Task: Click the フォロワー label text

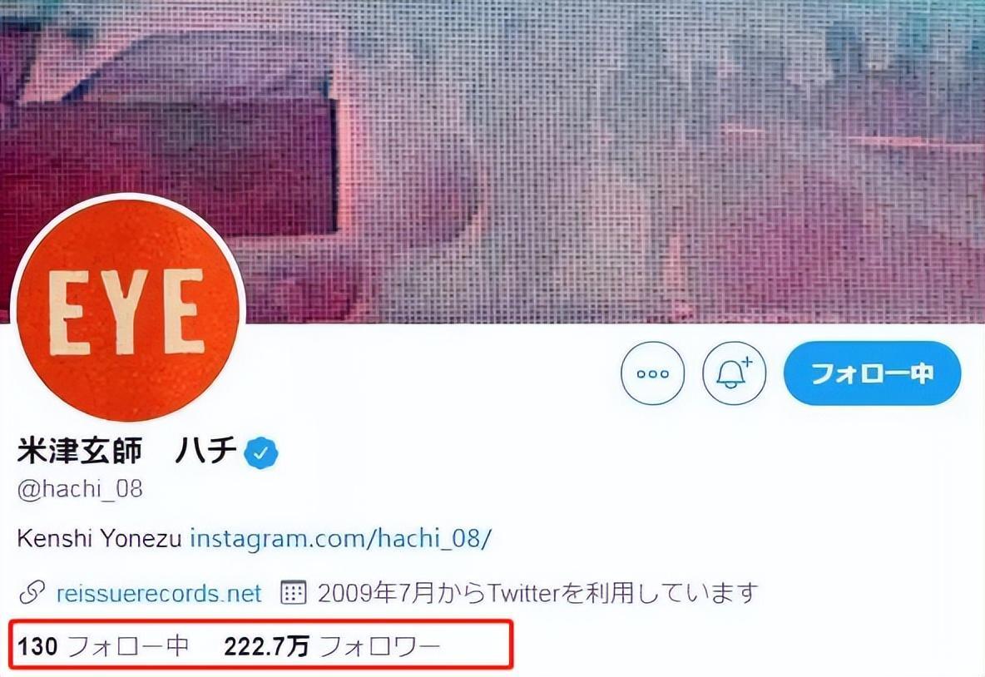Action: click(x=380, y=646)
